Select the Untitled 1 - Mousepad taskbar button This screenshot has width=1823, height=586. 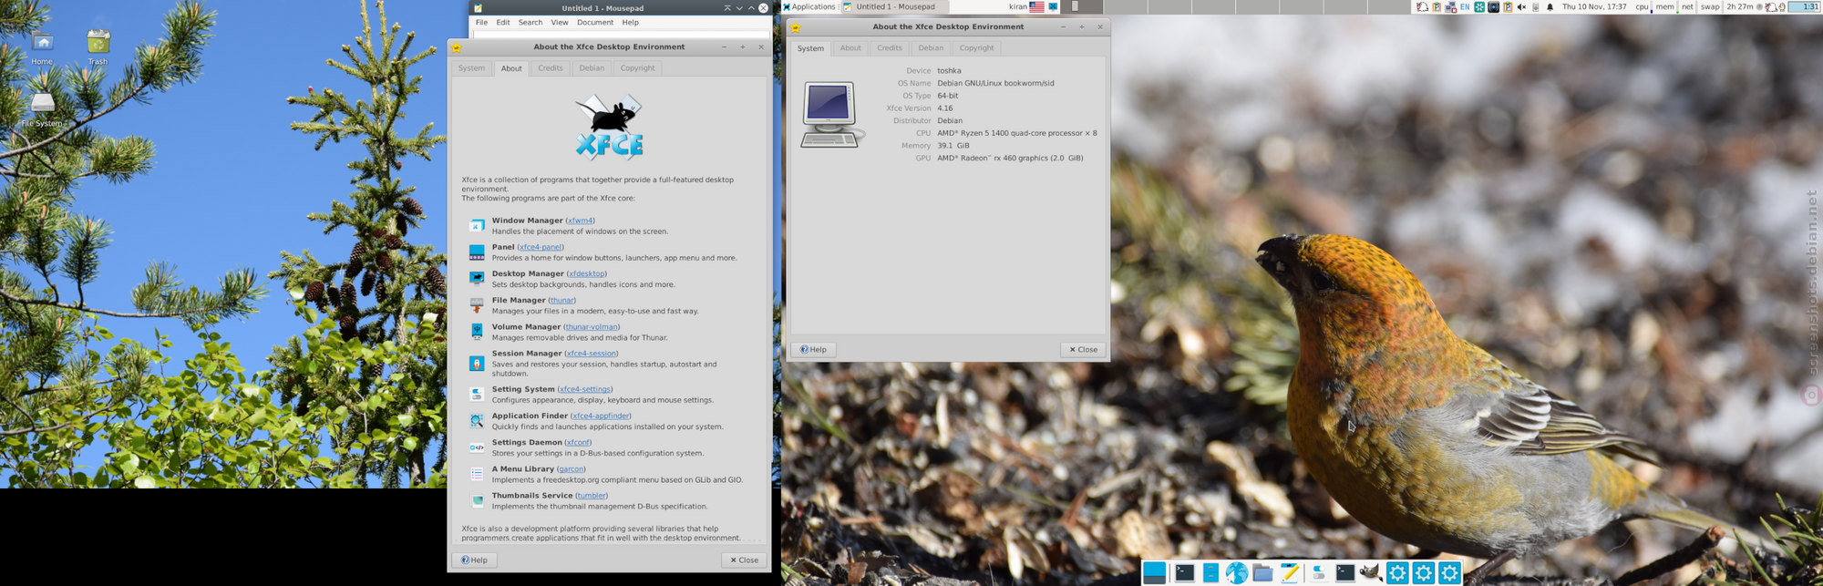pos(894,6)
